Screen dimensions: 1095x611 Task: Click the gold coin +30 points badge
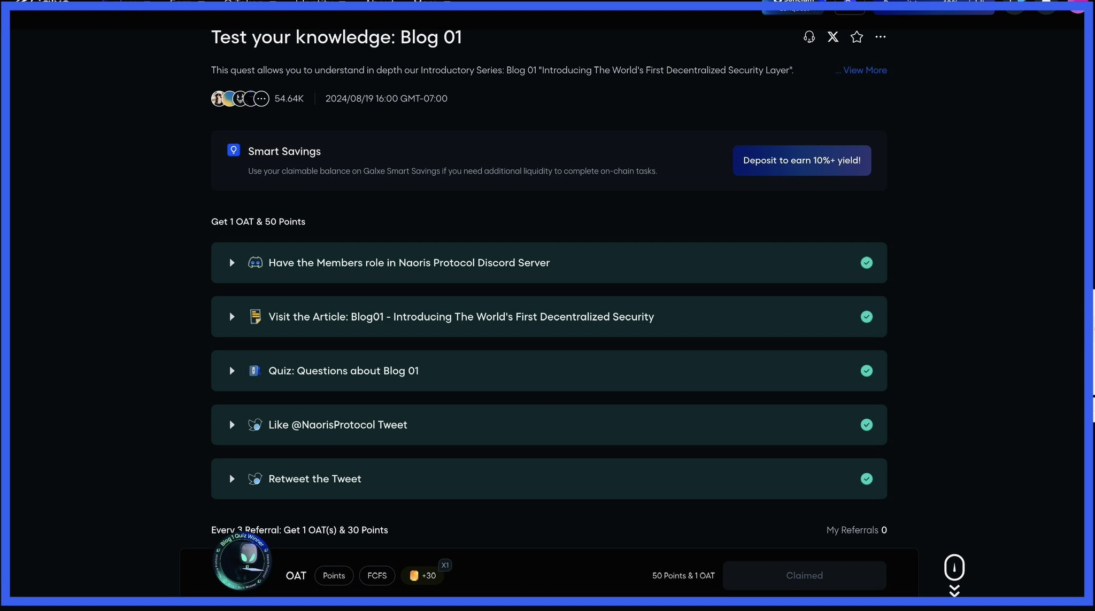click(x=422, y=575)
